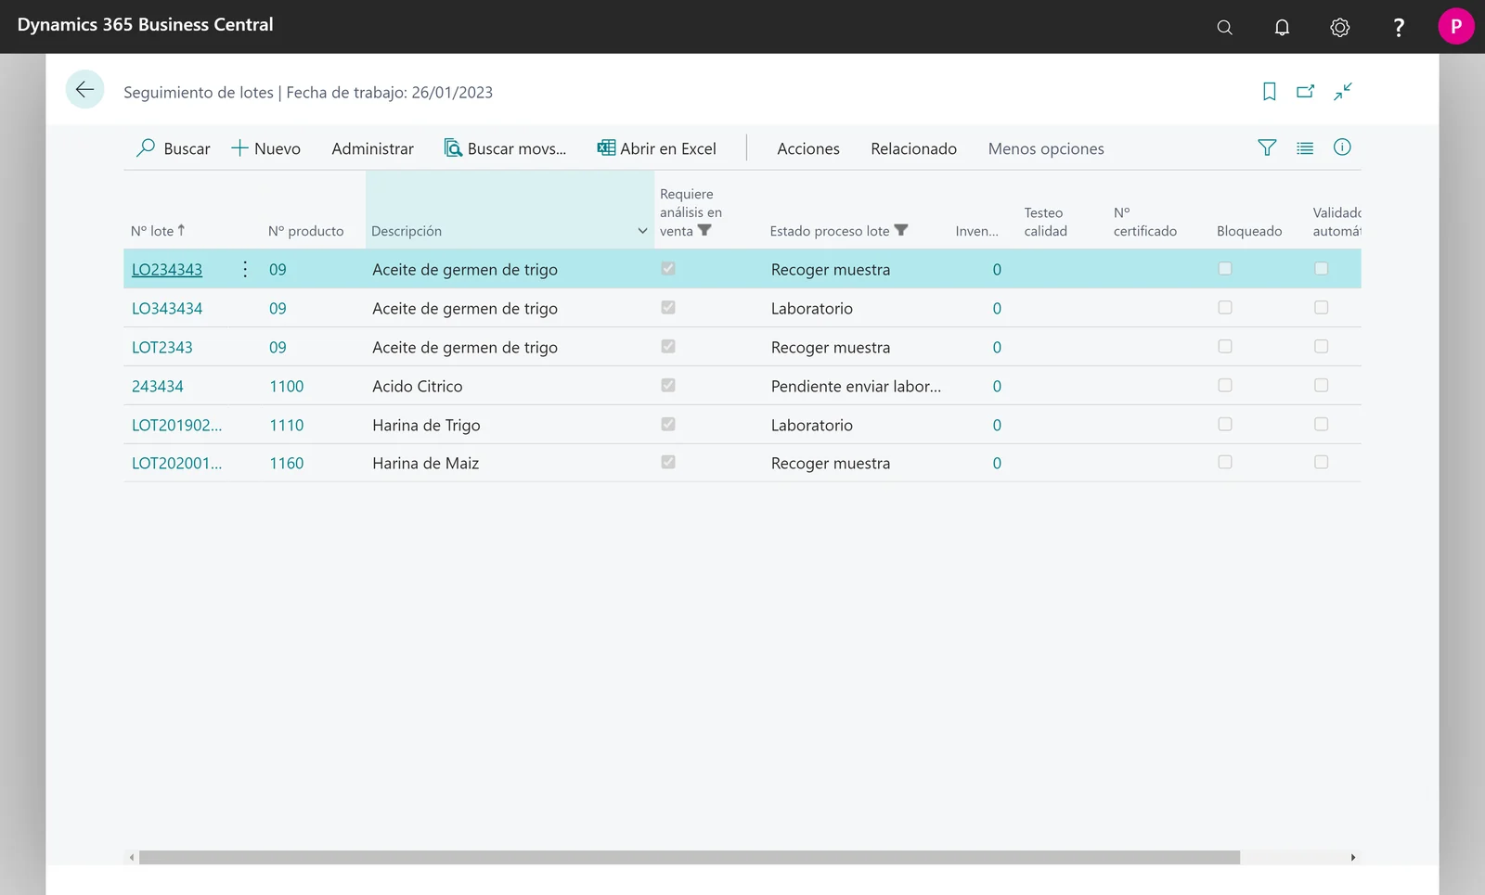The height and width of the screenshot is (895, 1485).
Task: Expand the Descripción column dropdown chevron
Action: pos(642,231)
